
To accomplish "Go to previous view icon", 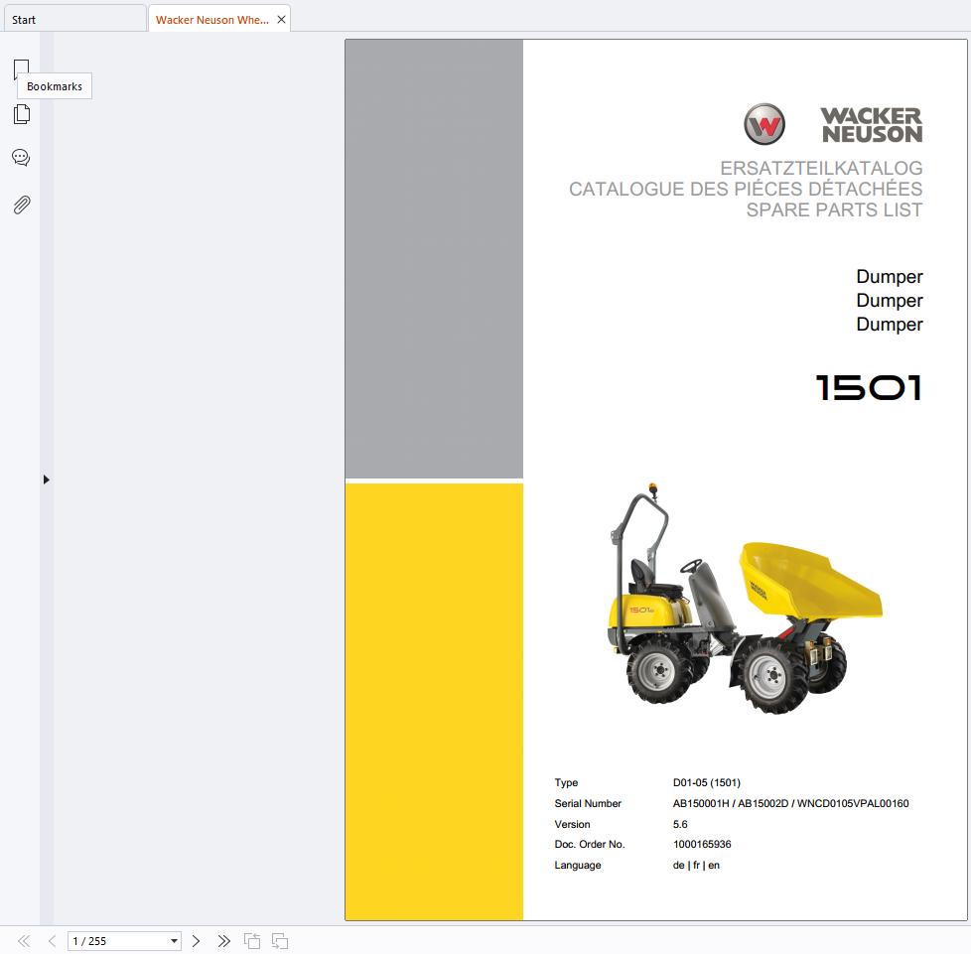I will coord(252,941).
